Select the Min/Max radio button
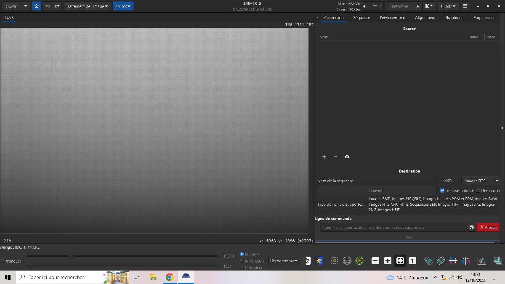The height and width of the screenshot is (284, 505). [x=242, y=254]
